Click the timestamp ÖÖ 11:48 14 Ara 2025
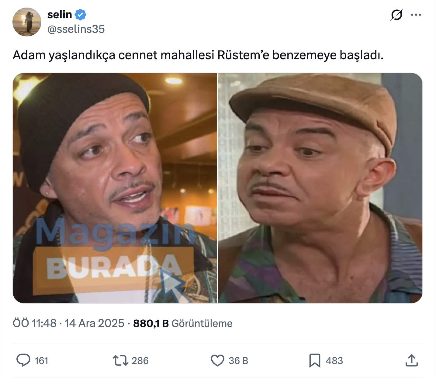 [68, 323]
